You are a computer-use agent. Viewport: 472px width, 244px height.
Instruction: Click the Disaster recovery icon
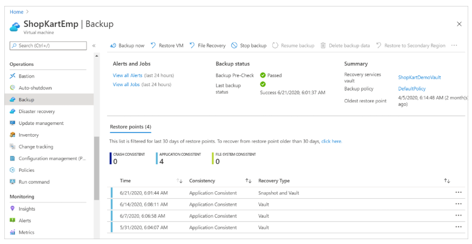pos(12,111)
